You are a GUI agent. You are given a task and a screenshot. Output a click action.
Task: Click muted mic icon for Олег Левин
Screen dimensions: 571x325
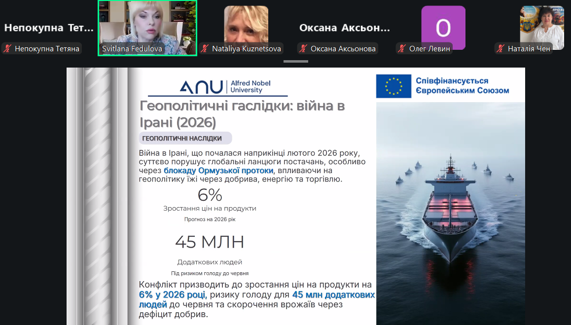(402, 48)
